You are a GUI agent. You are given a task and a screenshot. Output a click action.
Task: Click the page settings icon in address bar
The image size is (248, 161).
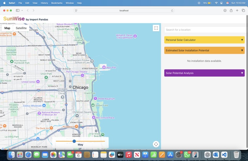(76, 10)
